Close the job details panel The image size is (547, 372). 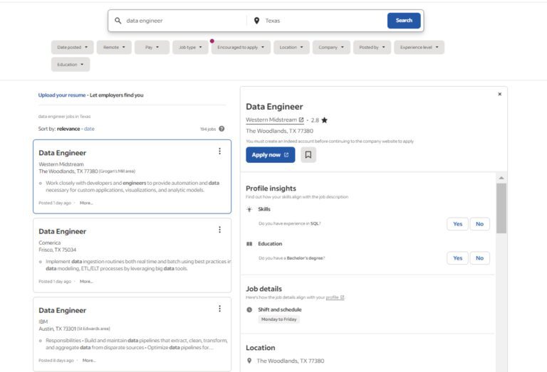point(499,94)
